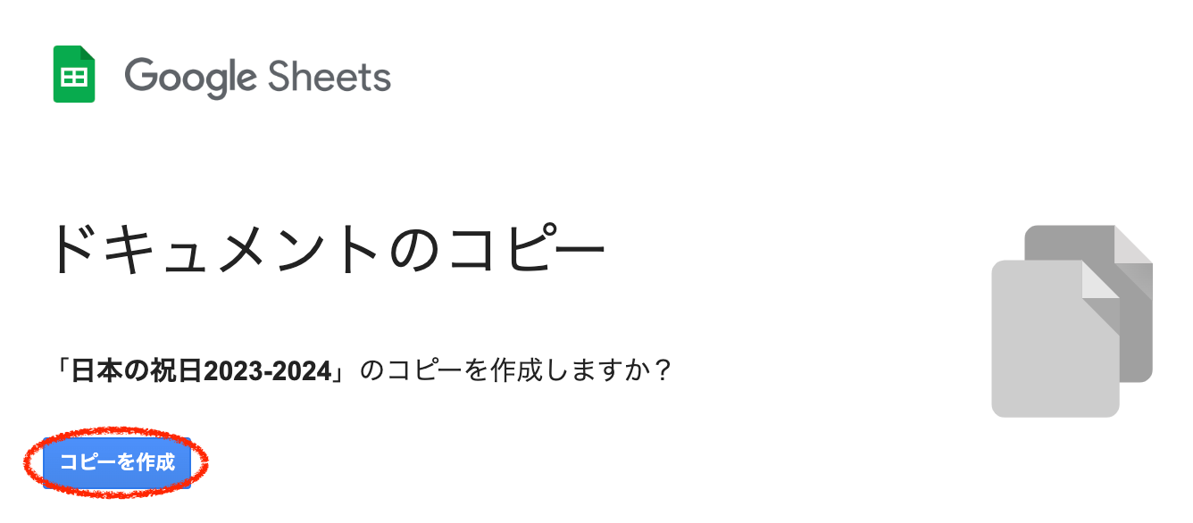Click the word "Google" in the header
The height and width of the screenshot is (523, 1193).
189,78
